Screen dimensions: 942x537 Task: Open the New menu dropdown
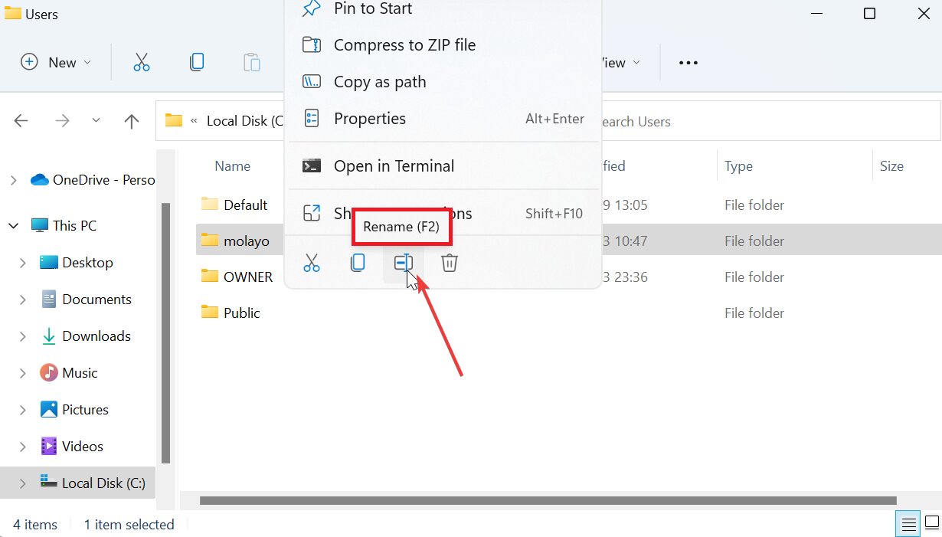pos(56,62)
